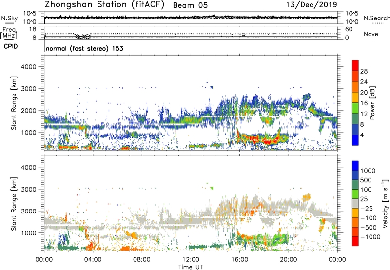Viewport: 390px width, 270px height.
Task: Click the 'Time UT' axis title
Action: click(191, 267)
